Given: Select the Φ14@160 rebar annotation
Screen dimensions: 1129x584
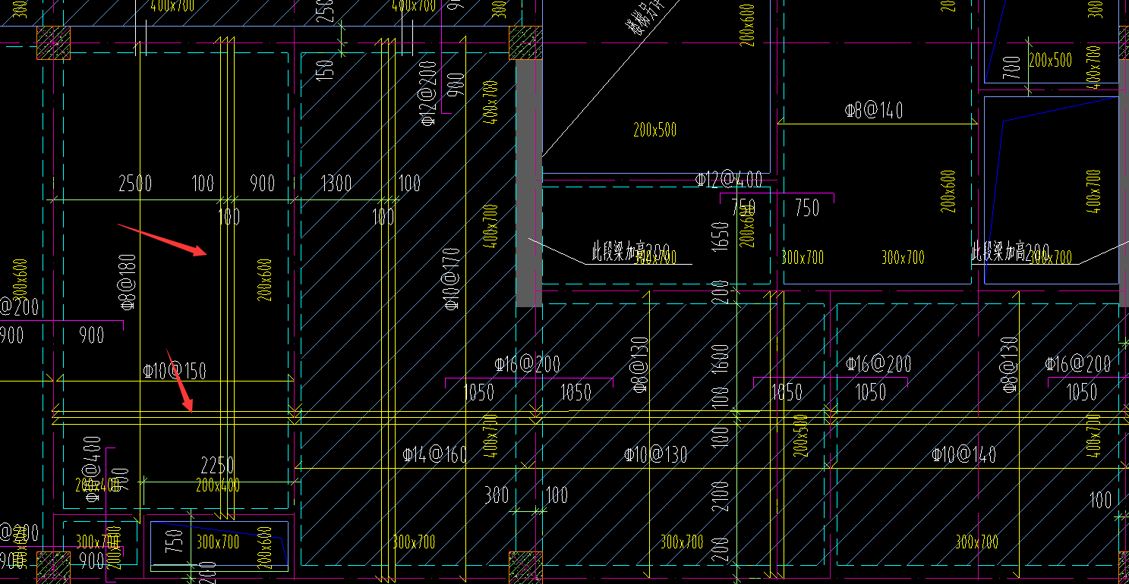Looking at the screenshot, I should [x=435, y=455].
